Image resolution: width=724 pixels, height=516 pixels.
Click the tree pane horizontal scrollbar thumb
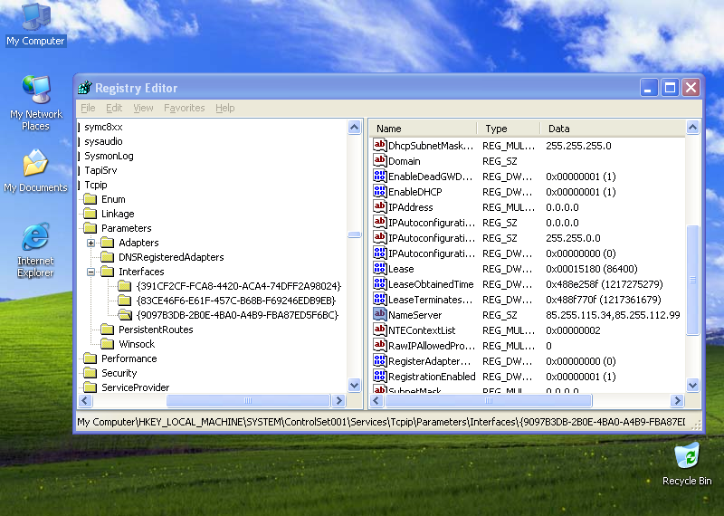coord(248,400)
